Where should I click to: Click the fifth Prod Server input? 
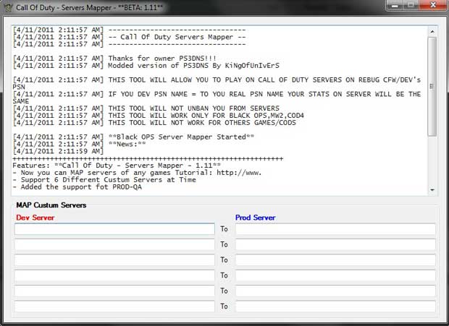[335, 291]
